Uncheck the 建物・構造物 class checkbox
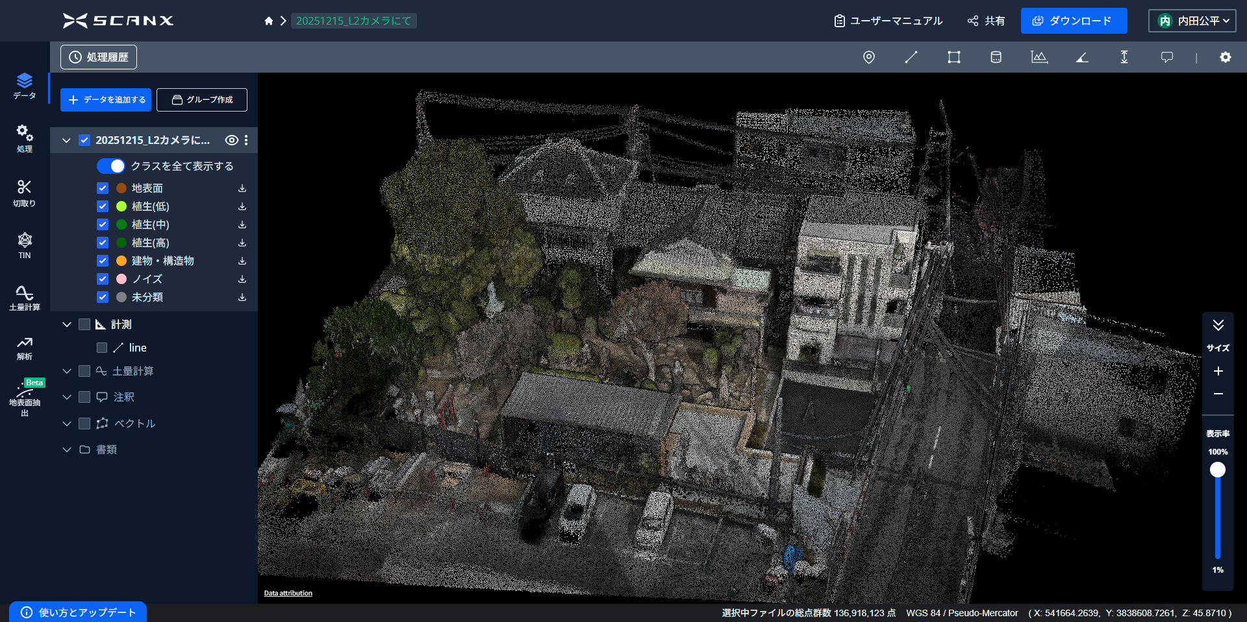Image resolution: width=1247 pixels, height=622 pixels. click(103, 261)
